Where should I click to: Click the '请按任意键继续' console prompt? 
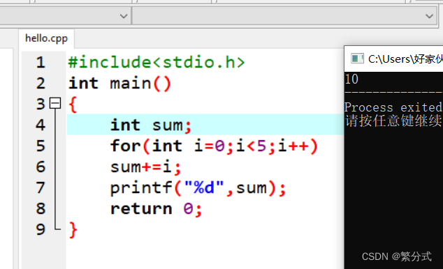[393, 121]
